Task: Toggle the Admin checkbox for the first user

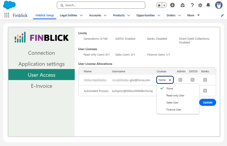Action: [180, 80]
